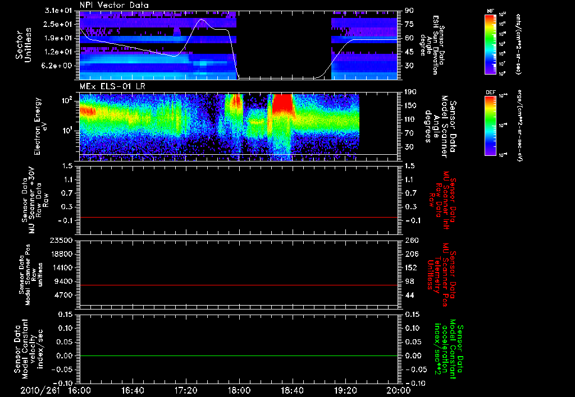Click the "2.5e+01" sector tick label
This screenshot has height=397, width=575.
coord(58,24)
